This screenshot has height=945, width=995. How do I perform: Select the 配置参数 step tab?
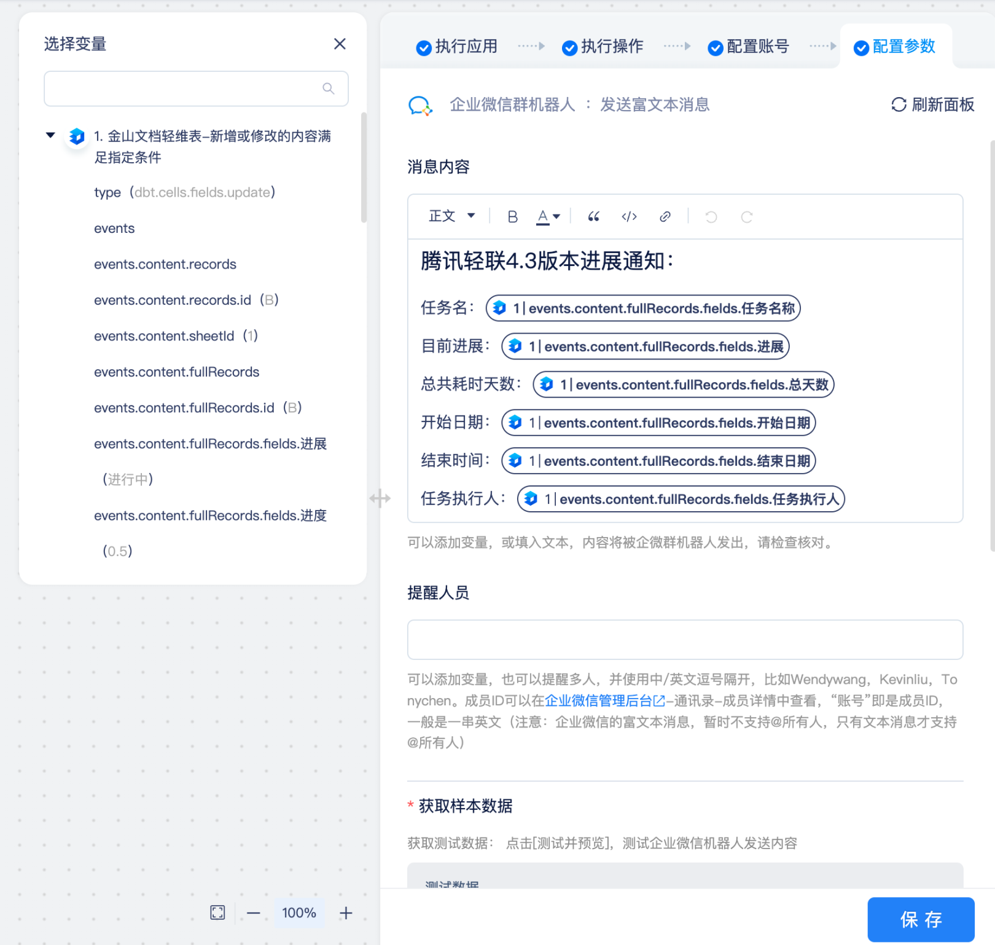tap(894, 47)
